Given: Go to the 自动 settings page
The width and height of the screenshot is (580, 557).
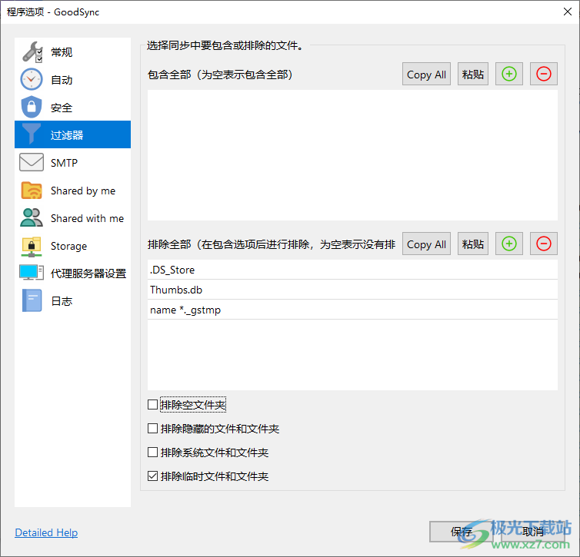Looking at the screenshot, I should click(x=72, y=80).
